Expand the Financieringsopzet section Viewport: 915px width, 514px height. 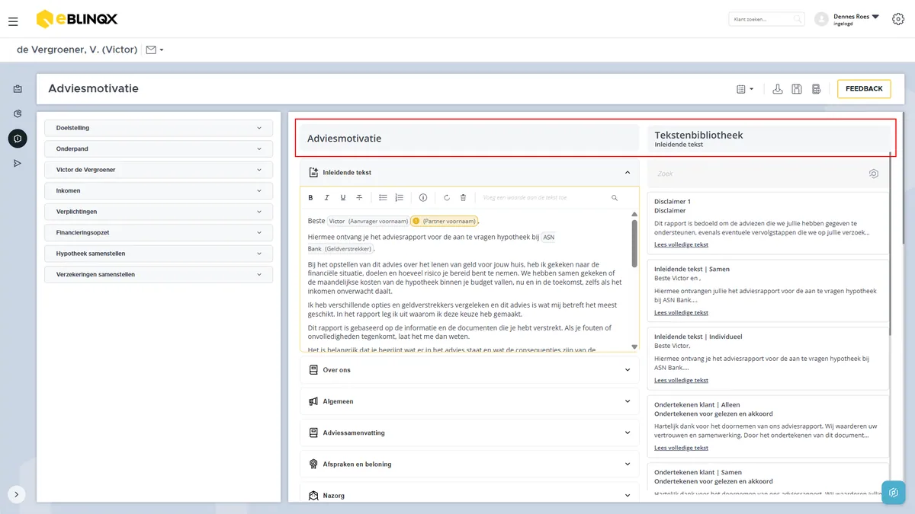pos(159,232)
